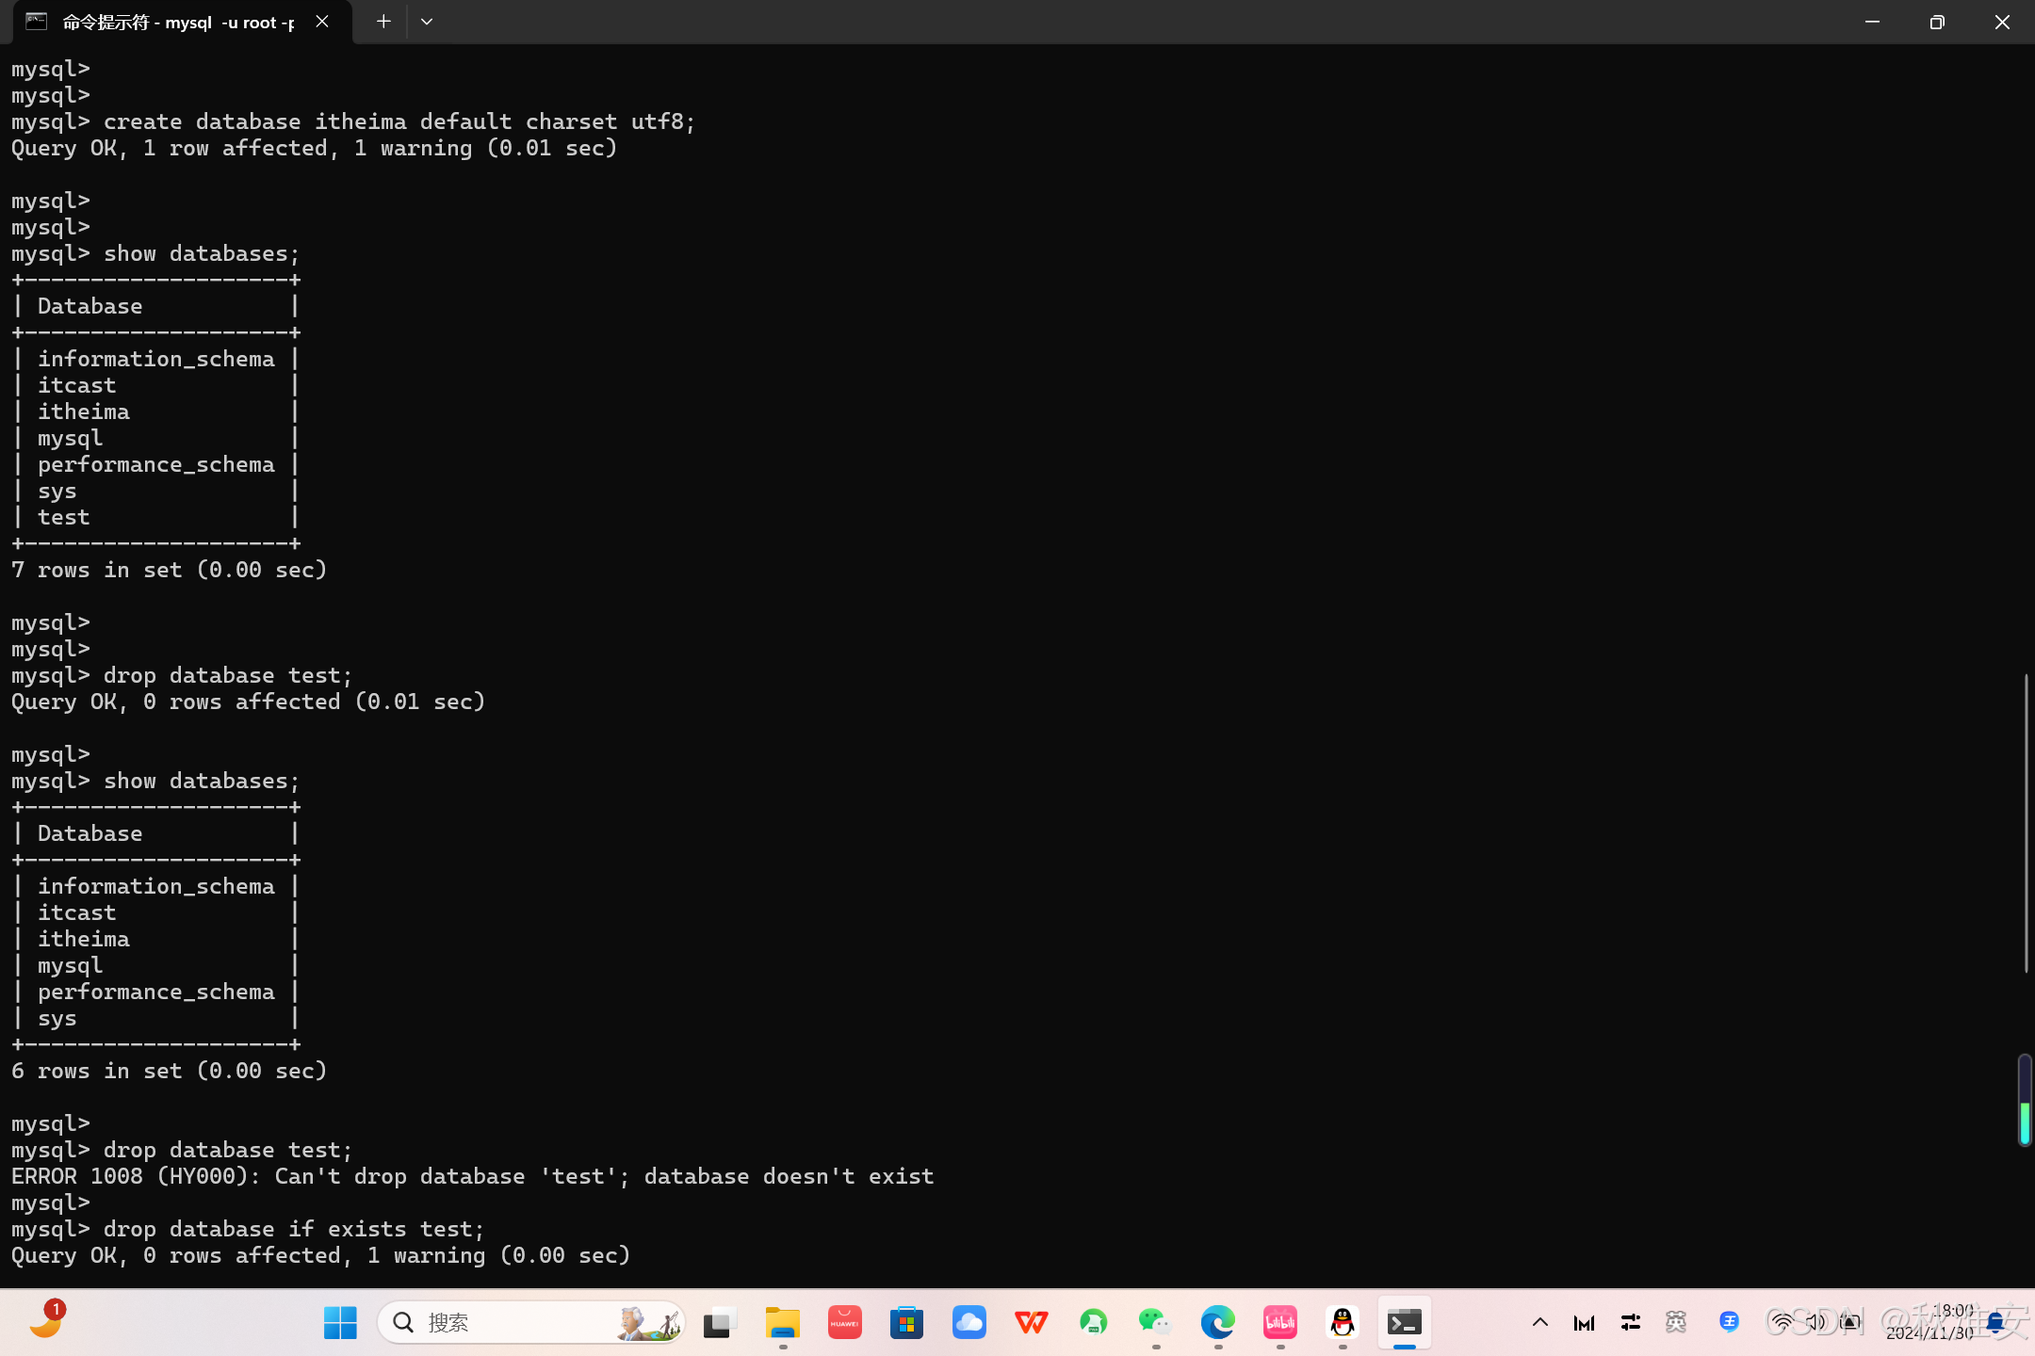
Task: Expand the terminal profile dropdown
Action: click(x=427, y=22)
